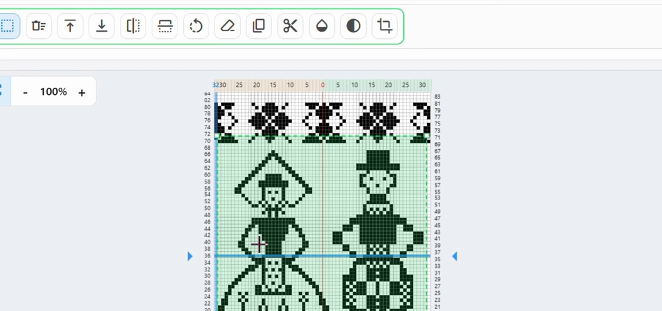Click row number 83 on right ruler
Viewport: 662px width, 311px height.
click(438, 97)
